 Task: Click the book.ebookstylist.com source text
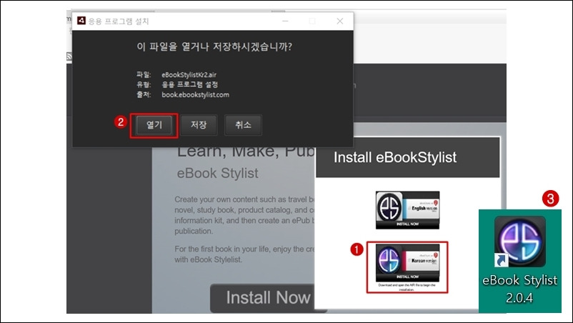[196, 95]
